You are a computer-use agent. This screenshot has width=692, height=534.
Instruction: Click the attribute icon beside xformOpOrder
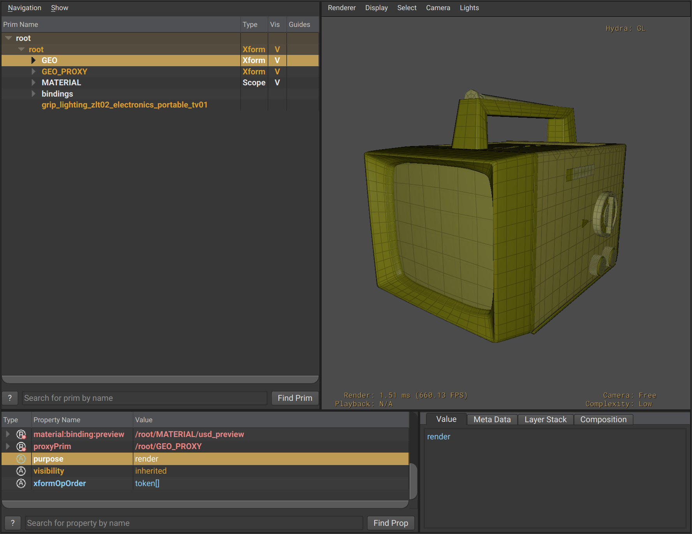point(21,483)
